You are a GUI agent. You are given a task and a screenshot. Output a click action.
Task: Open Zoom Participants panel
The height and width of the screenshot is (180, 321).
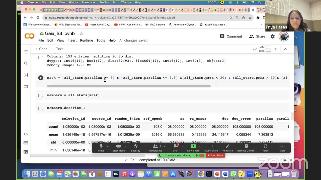click(x=155, y=148)
